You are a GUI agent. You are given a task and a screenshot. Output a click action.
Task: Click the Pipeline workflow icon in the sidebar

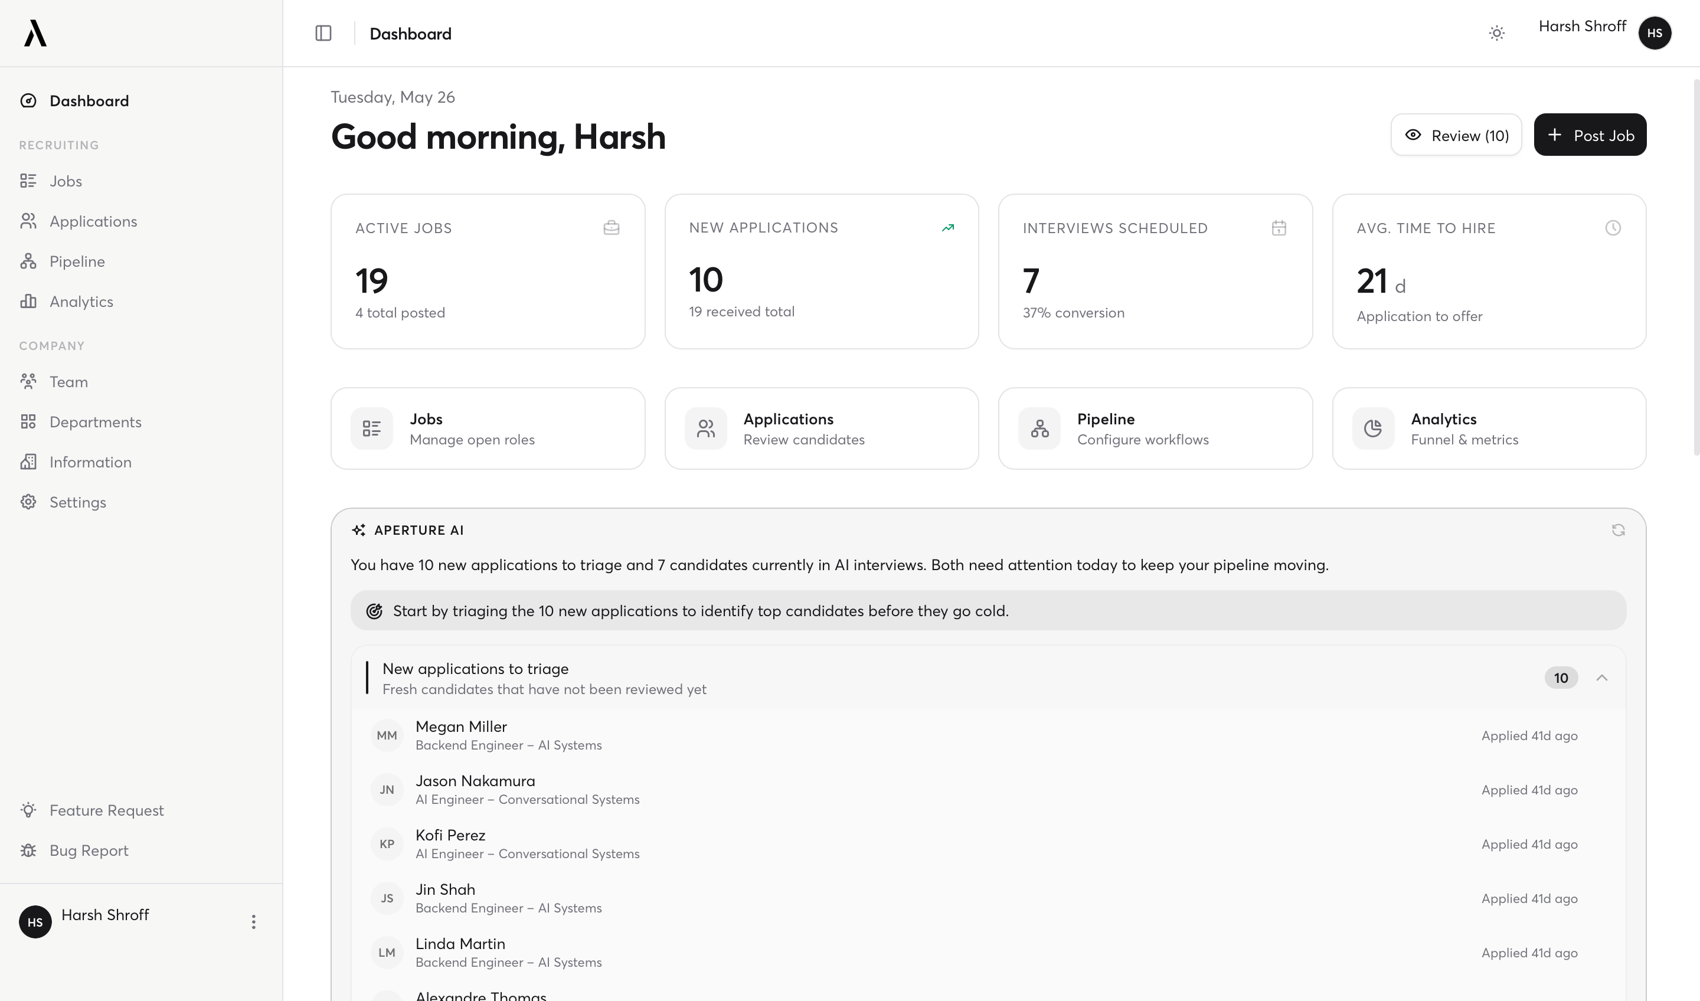[28, 261]
